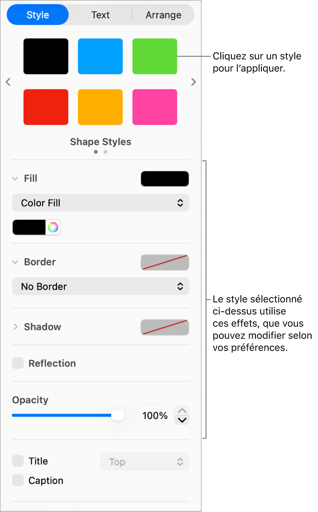Enable the Title checkbox
The height and width of the screenshot is (512, 318).
[x=18, y=461]
